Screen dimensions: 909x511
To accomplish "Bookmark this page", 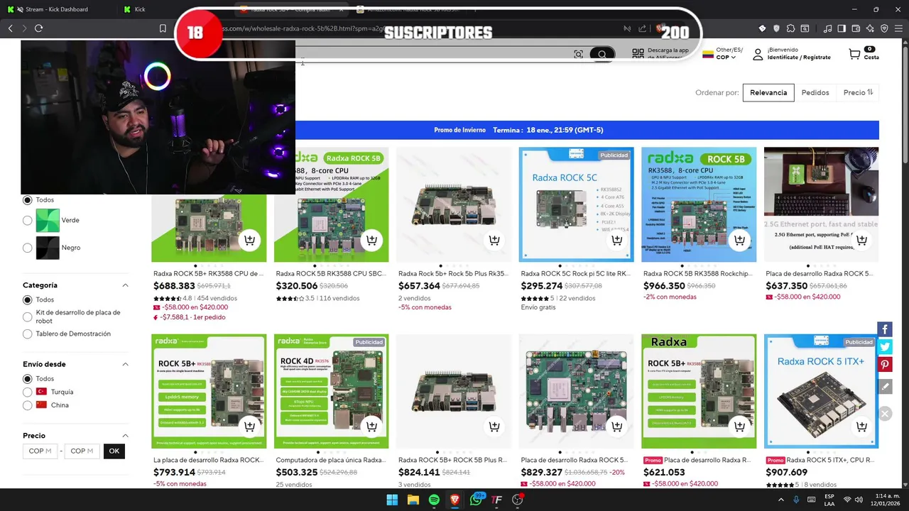I will coord(163,28).
